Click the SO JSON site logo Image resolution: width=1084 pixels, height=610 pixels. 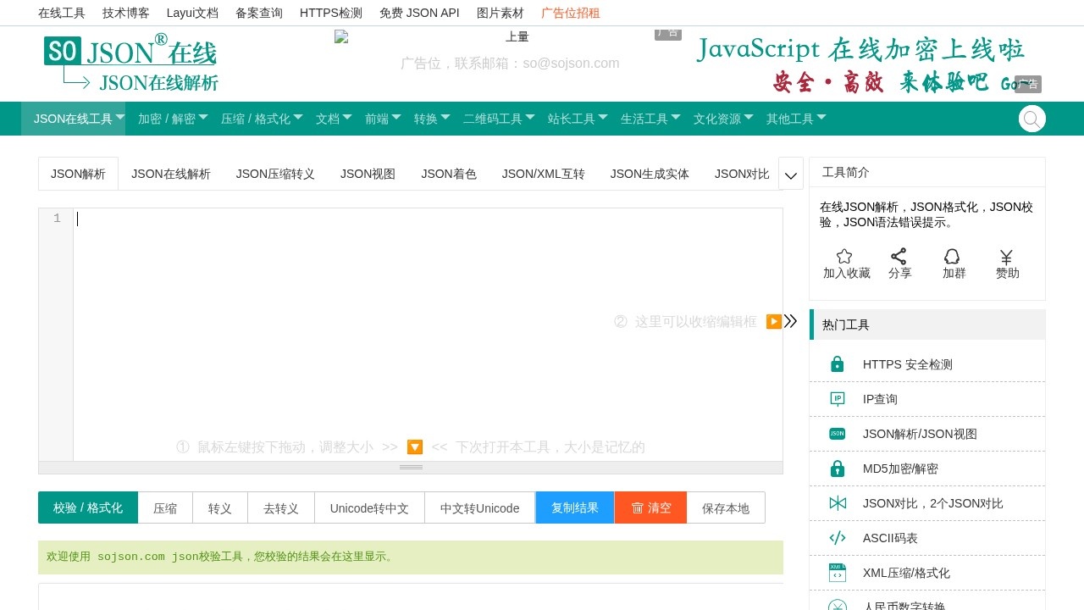(130, 64)
